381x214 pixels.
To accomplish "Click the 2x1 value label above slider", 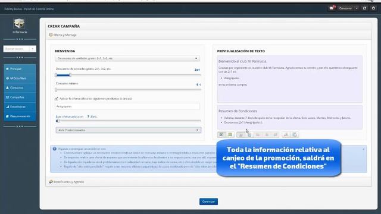I will (197, 70).
